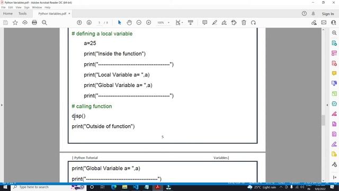
Task: Open search tool in right pane
Action: pyautogui.click(x=334, y=33)
